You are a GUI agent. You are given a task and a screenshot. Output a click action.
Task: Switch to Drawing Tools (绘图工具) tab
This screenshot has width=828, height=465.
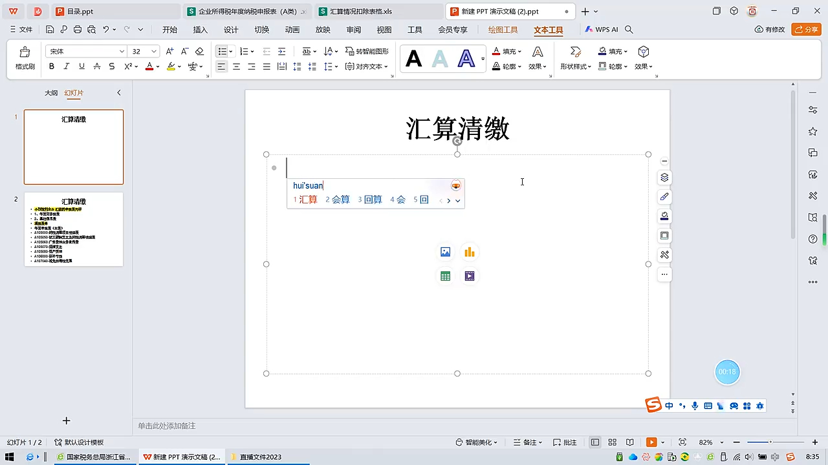503,30
